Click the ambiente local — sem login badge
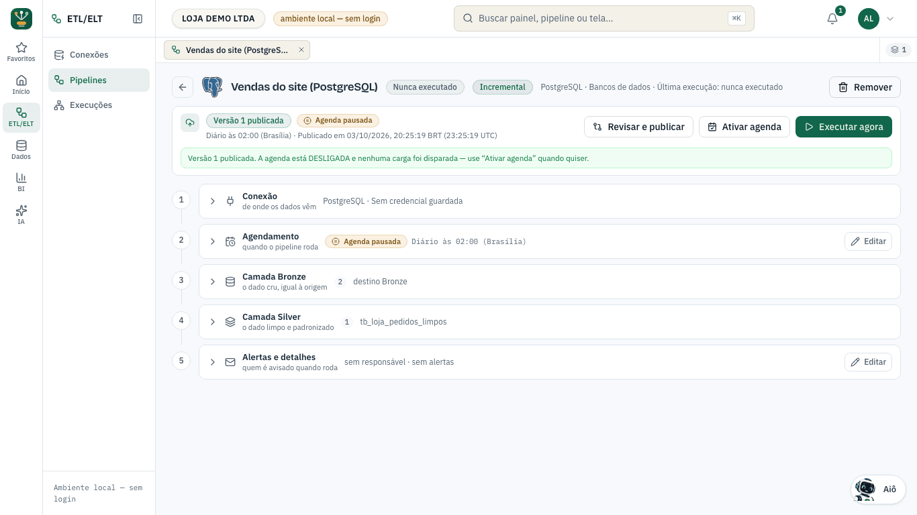Screen dimensions: 917x515 (330, 19)
